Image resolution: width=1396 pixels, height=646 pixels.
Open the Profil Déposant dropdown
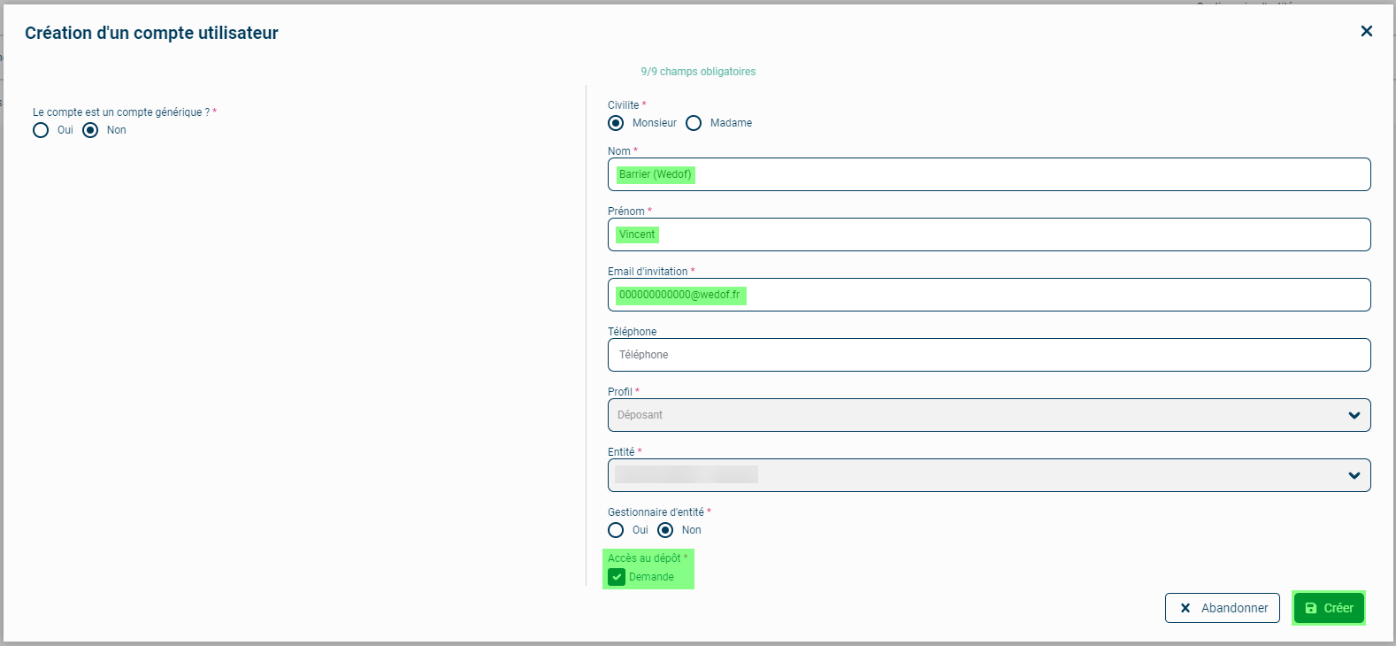pyautogui.click(x=973, y=415)
